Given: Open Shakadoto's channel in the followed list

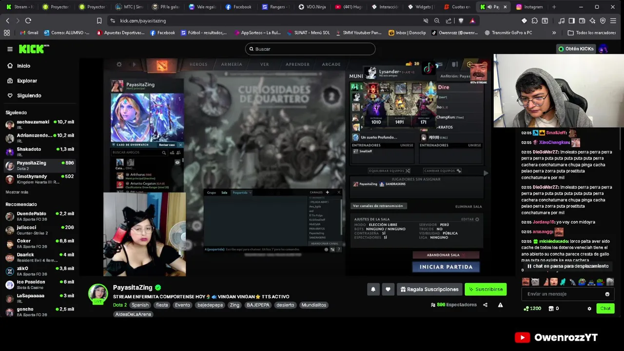Looking at the screenshot, I should point(40,151).
